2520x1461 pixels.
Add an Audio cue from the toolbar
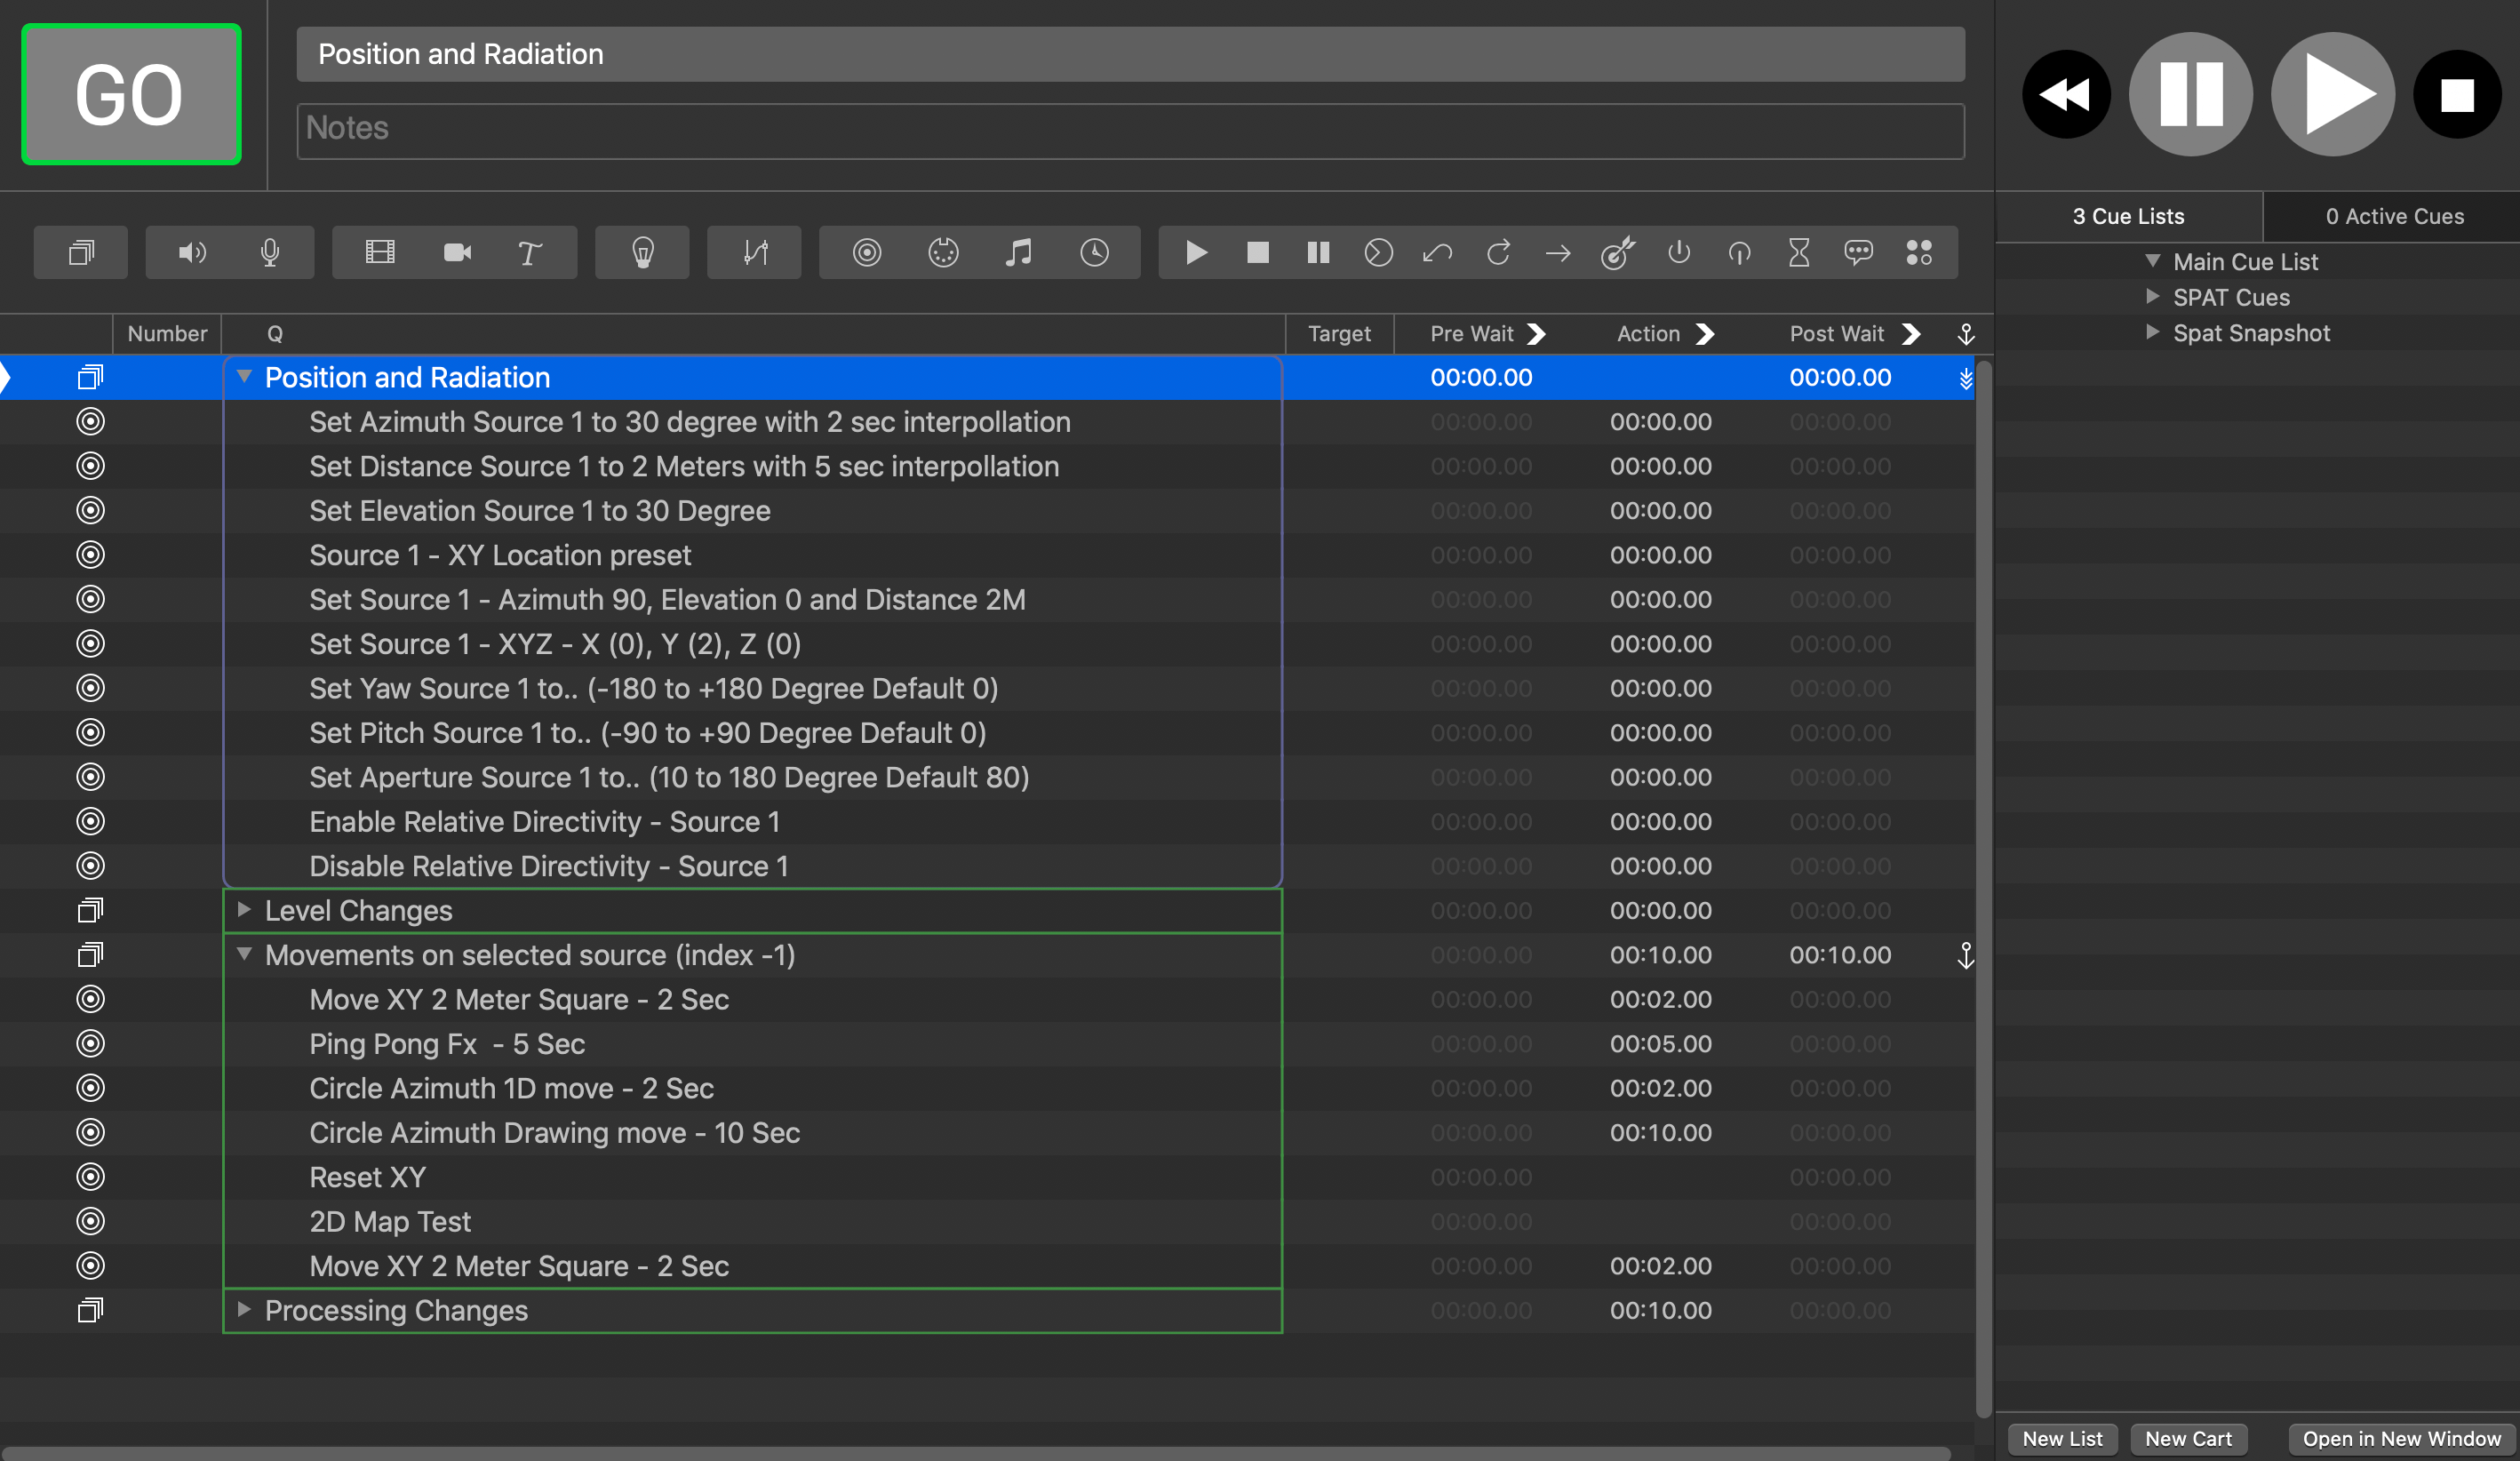pos(192,253)
